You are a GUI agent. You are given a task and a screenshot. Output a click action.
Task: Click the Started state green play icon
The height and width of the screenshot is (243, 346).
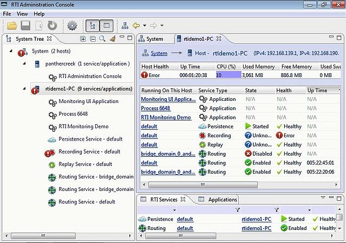coord(248,126)
